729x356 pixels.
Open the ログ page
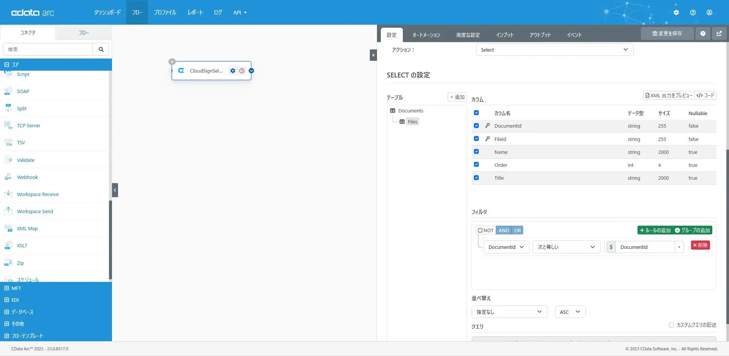click(x=218, y=13)
